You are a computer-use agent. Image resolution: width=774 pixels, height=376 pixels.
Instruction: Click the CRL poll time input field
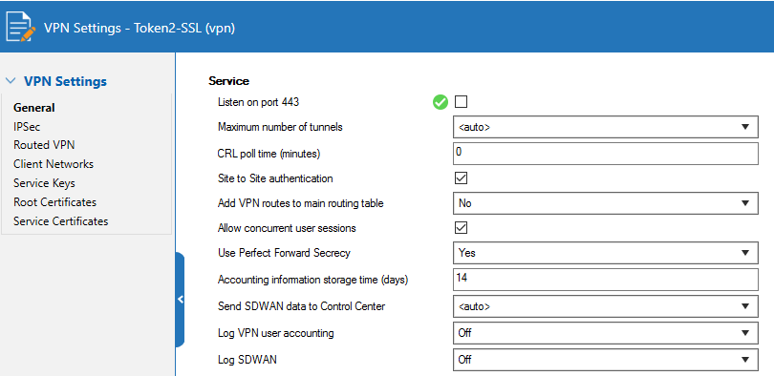pos(606,154)
